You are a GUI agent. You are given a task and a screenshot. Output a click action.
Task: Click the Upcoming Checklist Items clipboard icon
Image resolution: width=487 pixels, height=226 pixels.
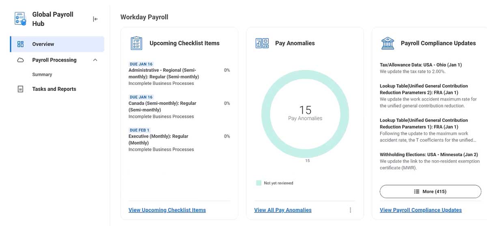pos(136,43)
